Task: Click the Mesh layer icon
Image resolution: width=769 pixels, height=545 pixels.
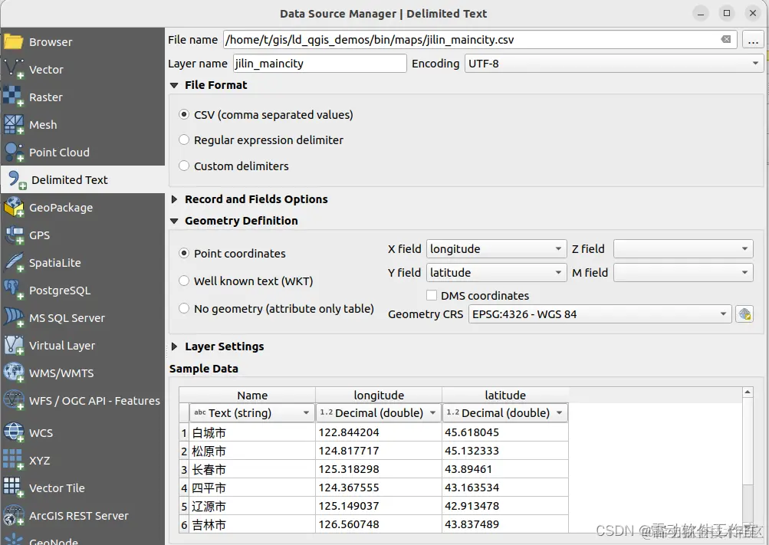Action: click(13, 124)
